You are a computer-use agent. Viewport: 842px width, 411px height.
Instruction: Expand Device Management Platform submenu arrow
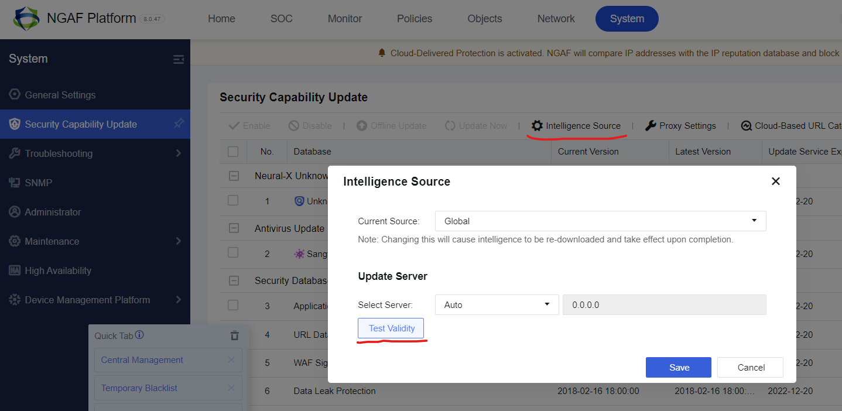coord(179,300)
